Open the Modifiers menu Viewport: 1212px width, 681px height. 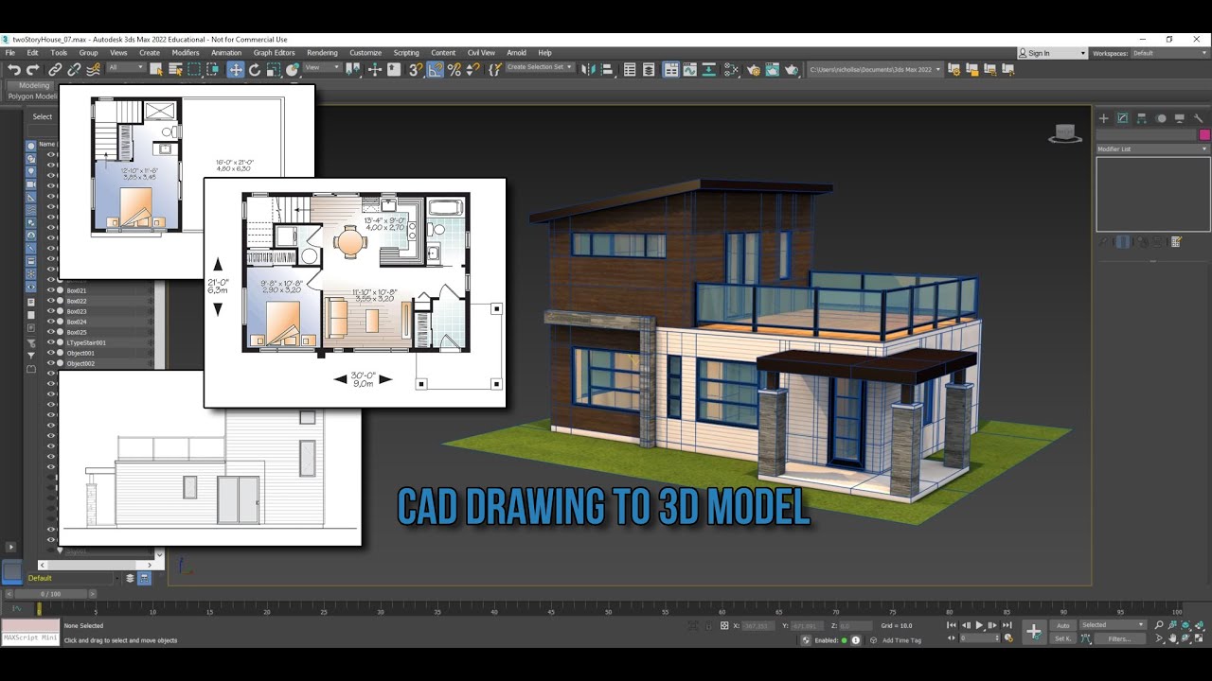point(186,53)
